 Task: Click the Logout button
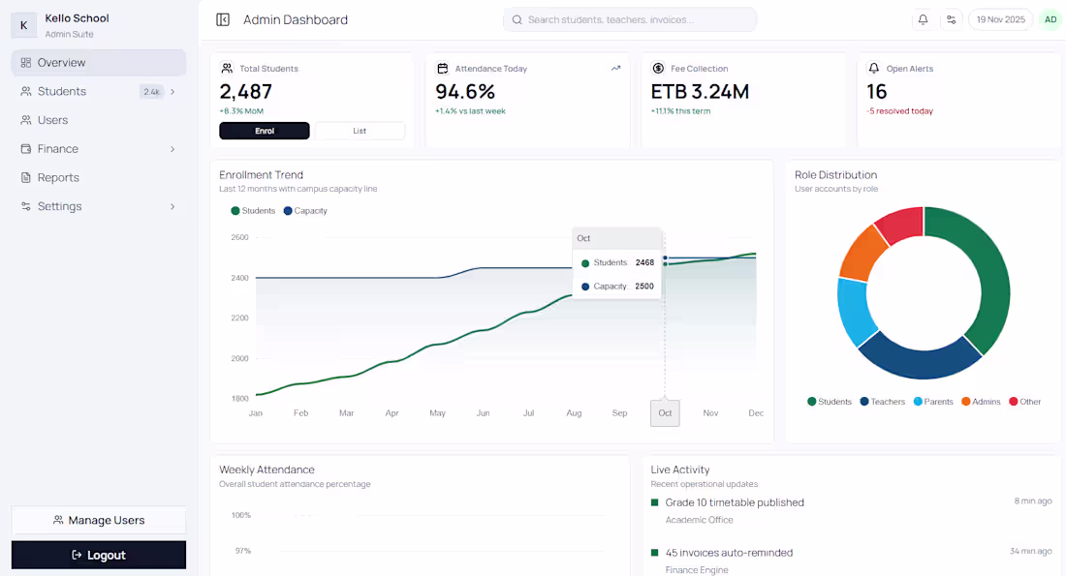tap(99, 555)
